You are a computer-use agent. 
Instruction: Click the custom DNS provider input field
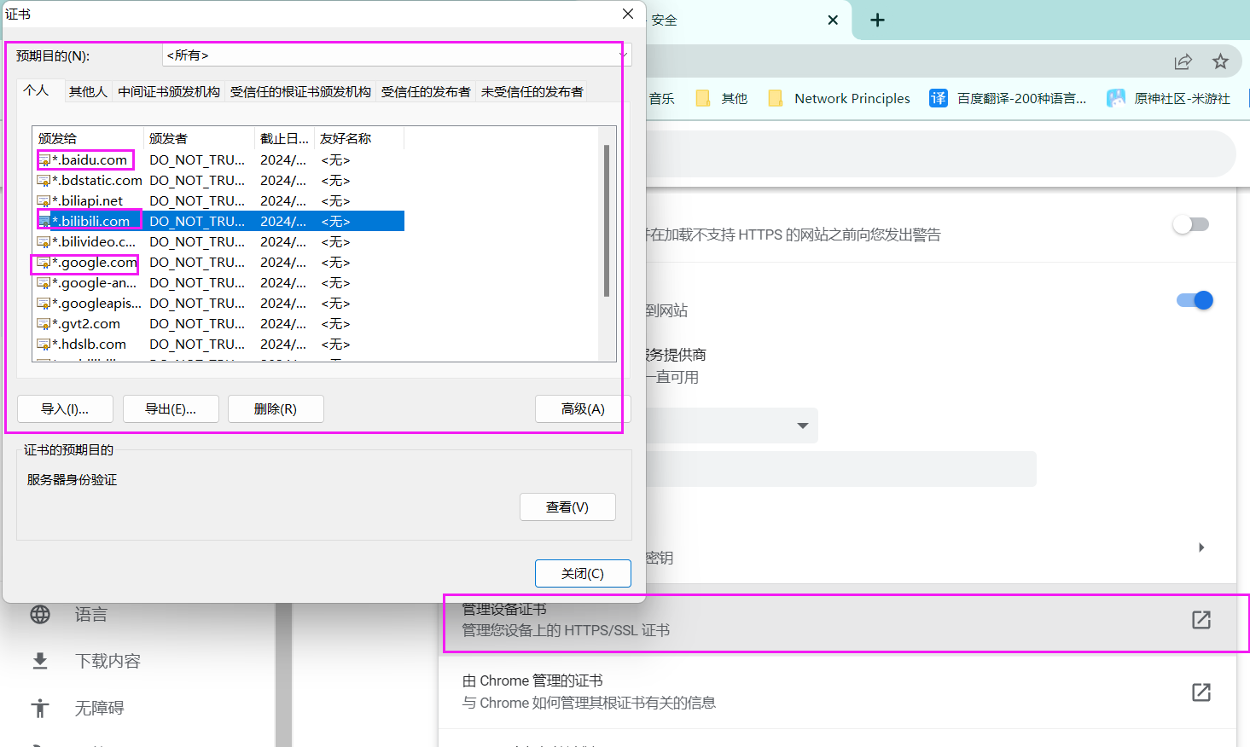click(840, 470)
